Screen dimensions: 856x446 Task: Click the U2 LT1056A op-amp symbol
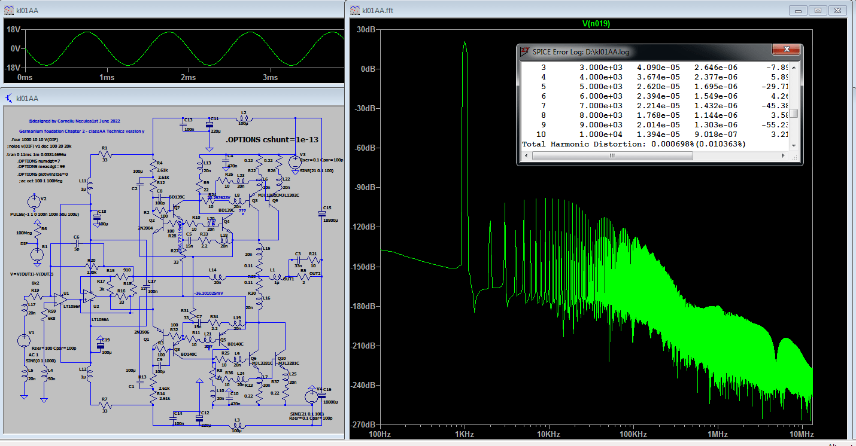coord(90,295)
